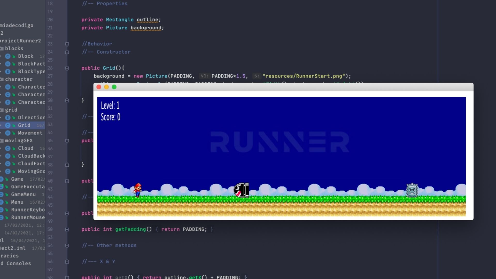Collapse the Grid() constructor fold marker
496x279 pixels.
tap(67, 68)
